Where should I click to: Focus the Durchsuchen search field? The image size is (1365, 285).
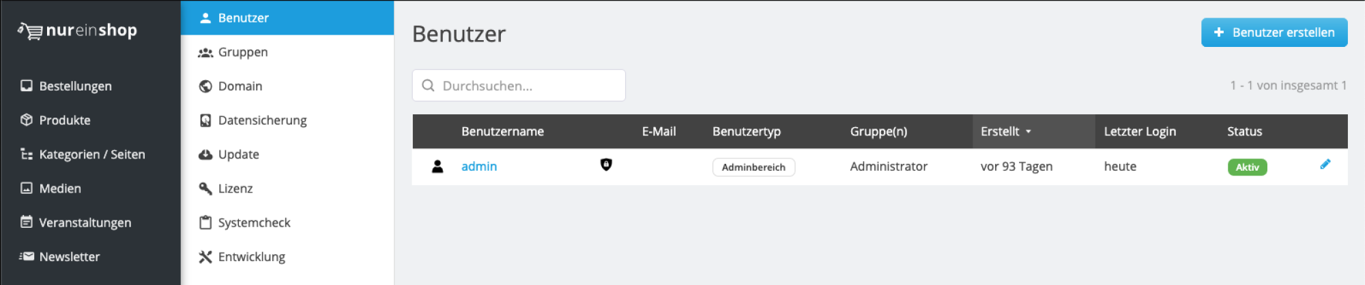tap(526, 86)
